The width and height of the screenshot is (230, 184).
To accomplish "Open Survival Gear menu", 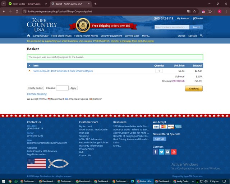I will 132,36.
